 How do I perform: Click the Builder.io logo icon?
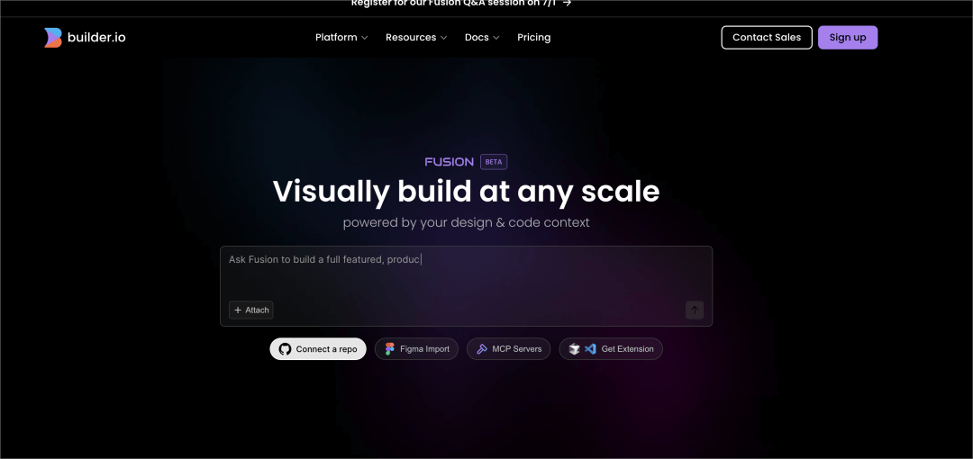(53, 38)
